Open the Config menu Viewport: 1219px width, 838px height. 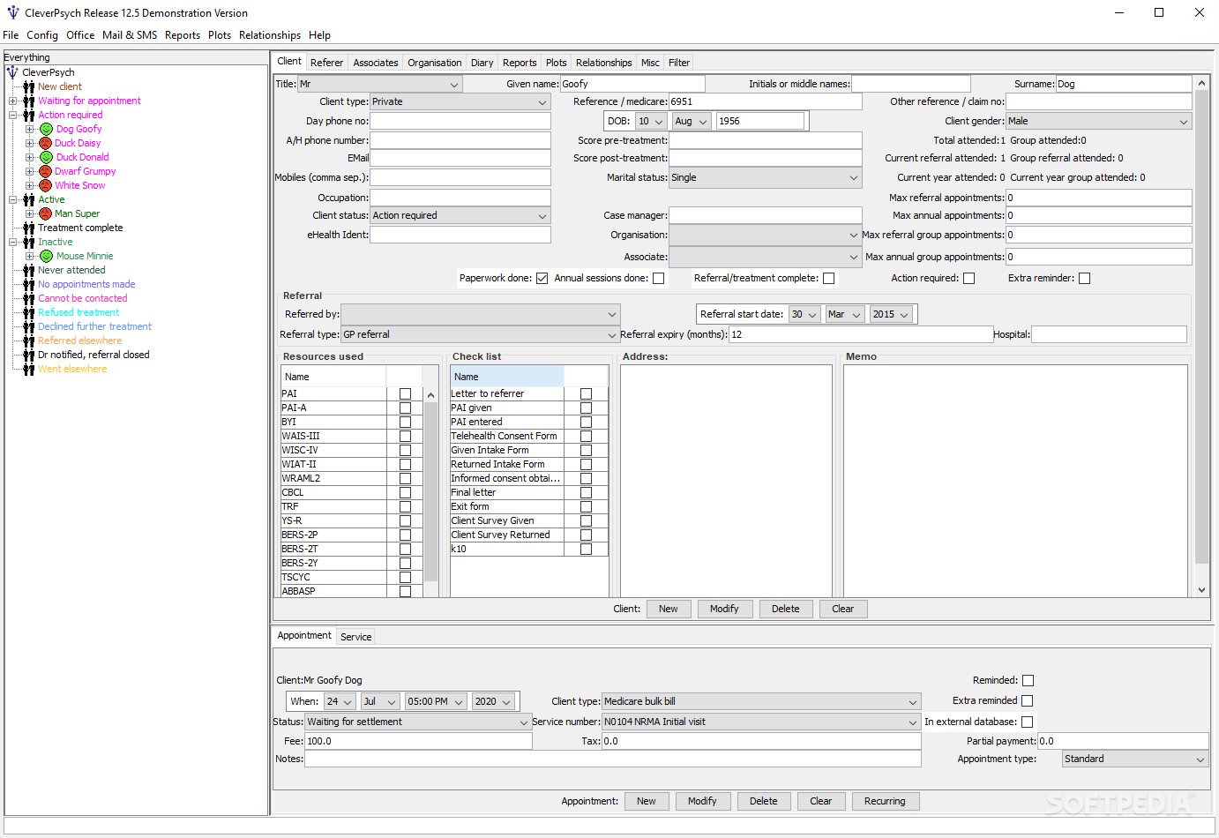pyautogui.click(x=42, y=35)
